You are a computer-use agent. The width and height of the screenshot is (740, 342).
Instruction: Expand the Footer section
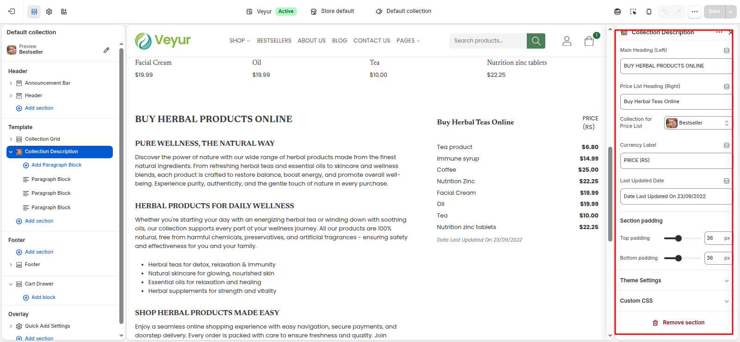[11, 265]
